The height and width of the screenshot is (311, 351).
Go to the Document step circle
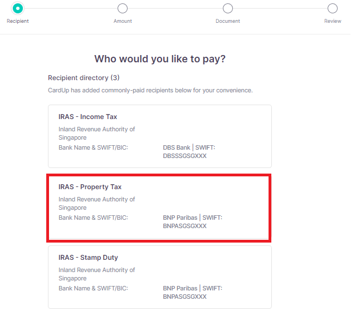[228, 8]
